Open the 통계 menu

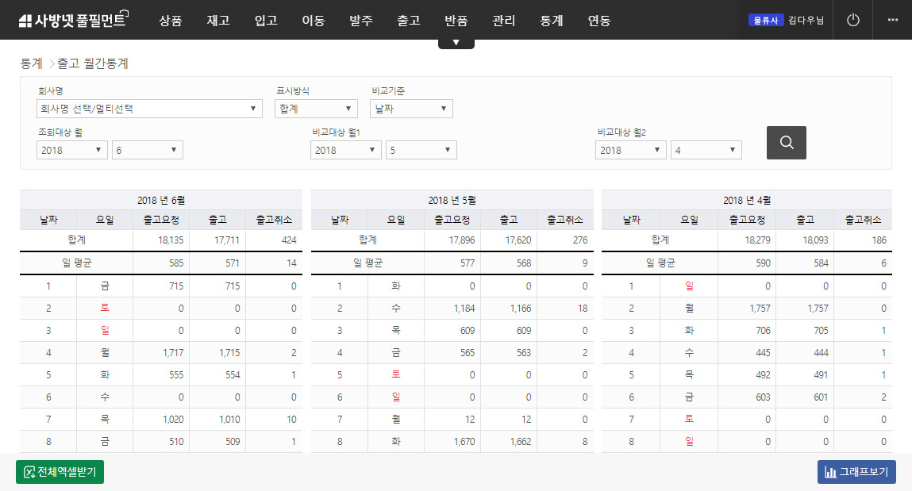552,21
